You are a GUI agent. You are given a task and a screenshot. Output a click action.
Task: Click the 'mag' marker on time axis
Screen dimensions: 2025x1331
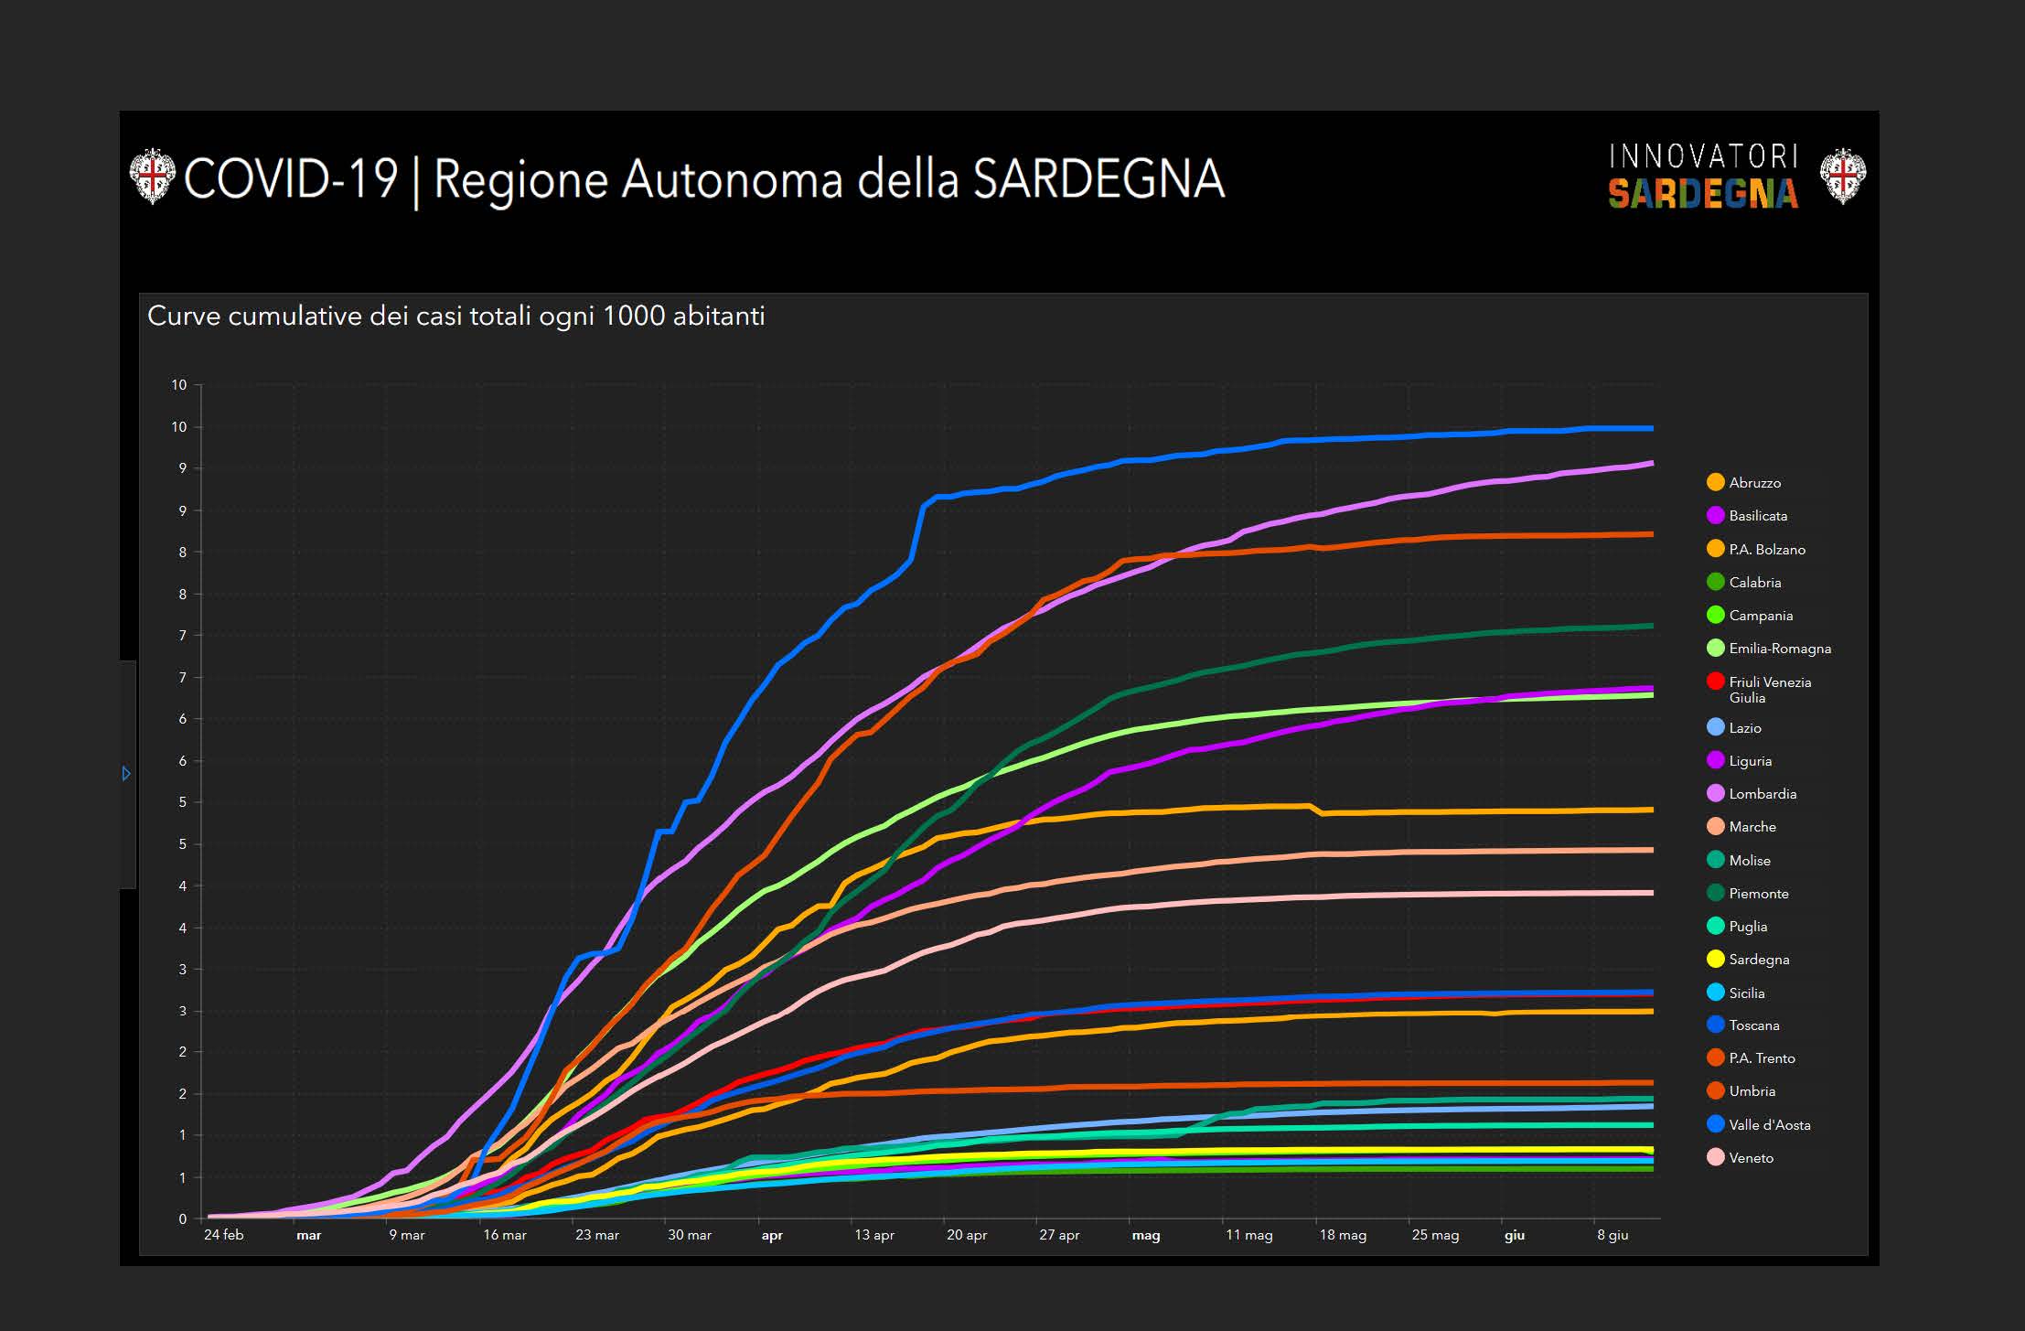1146,1236
